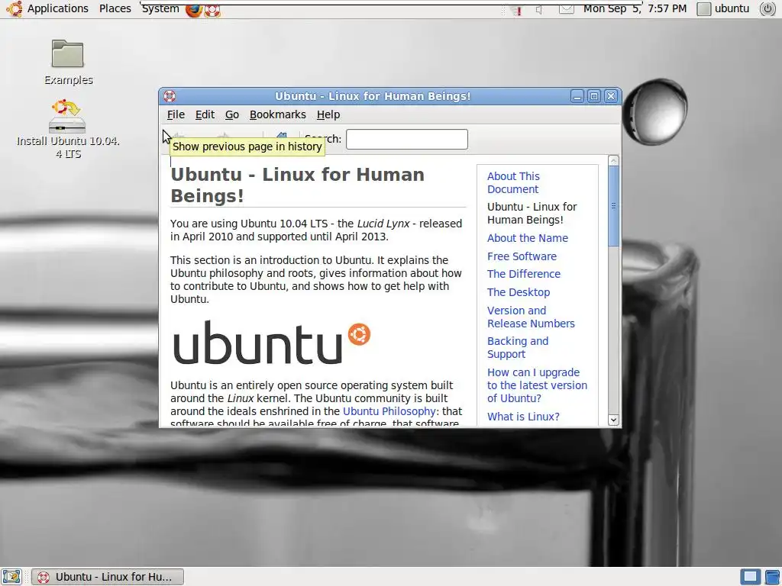Open the Edit menu

coord(205,114)
